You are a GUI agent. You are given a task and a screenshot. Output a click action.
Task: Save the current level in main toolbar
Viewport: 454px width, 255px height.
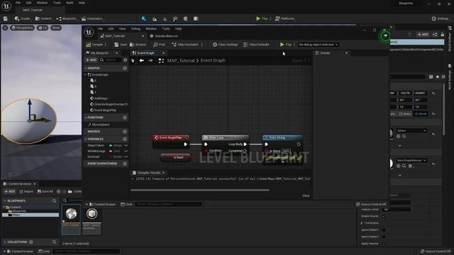pyautogui.click(x=6, y=18)
